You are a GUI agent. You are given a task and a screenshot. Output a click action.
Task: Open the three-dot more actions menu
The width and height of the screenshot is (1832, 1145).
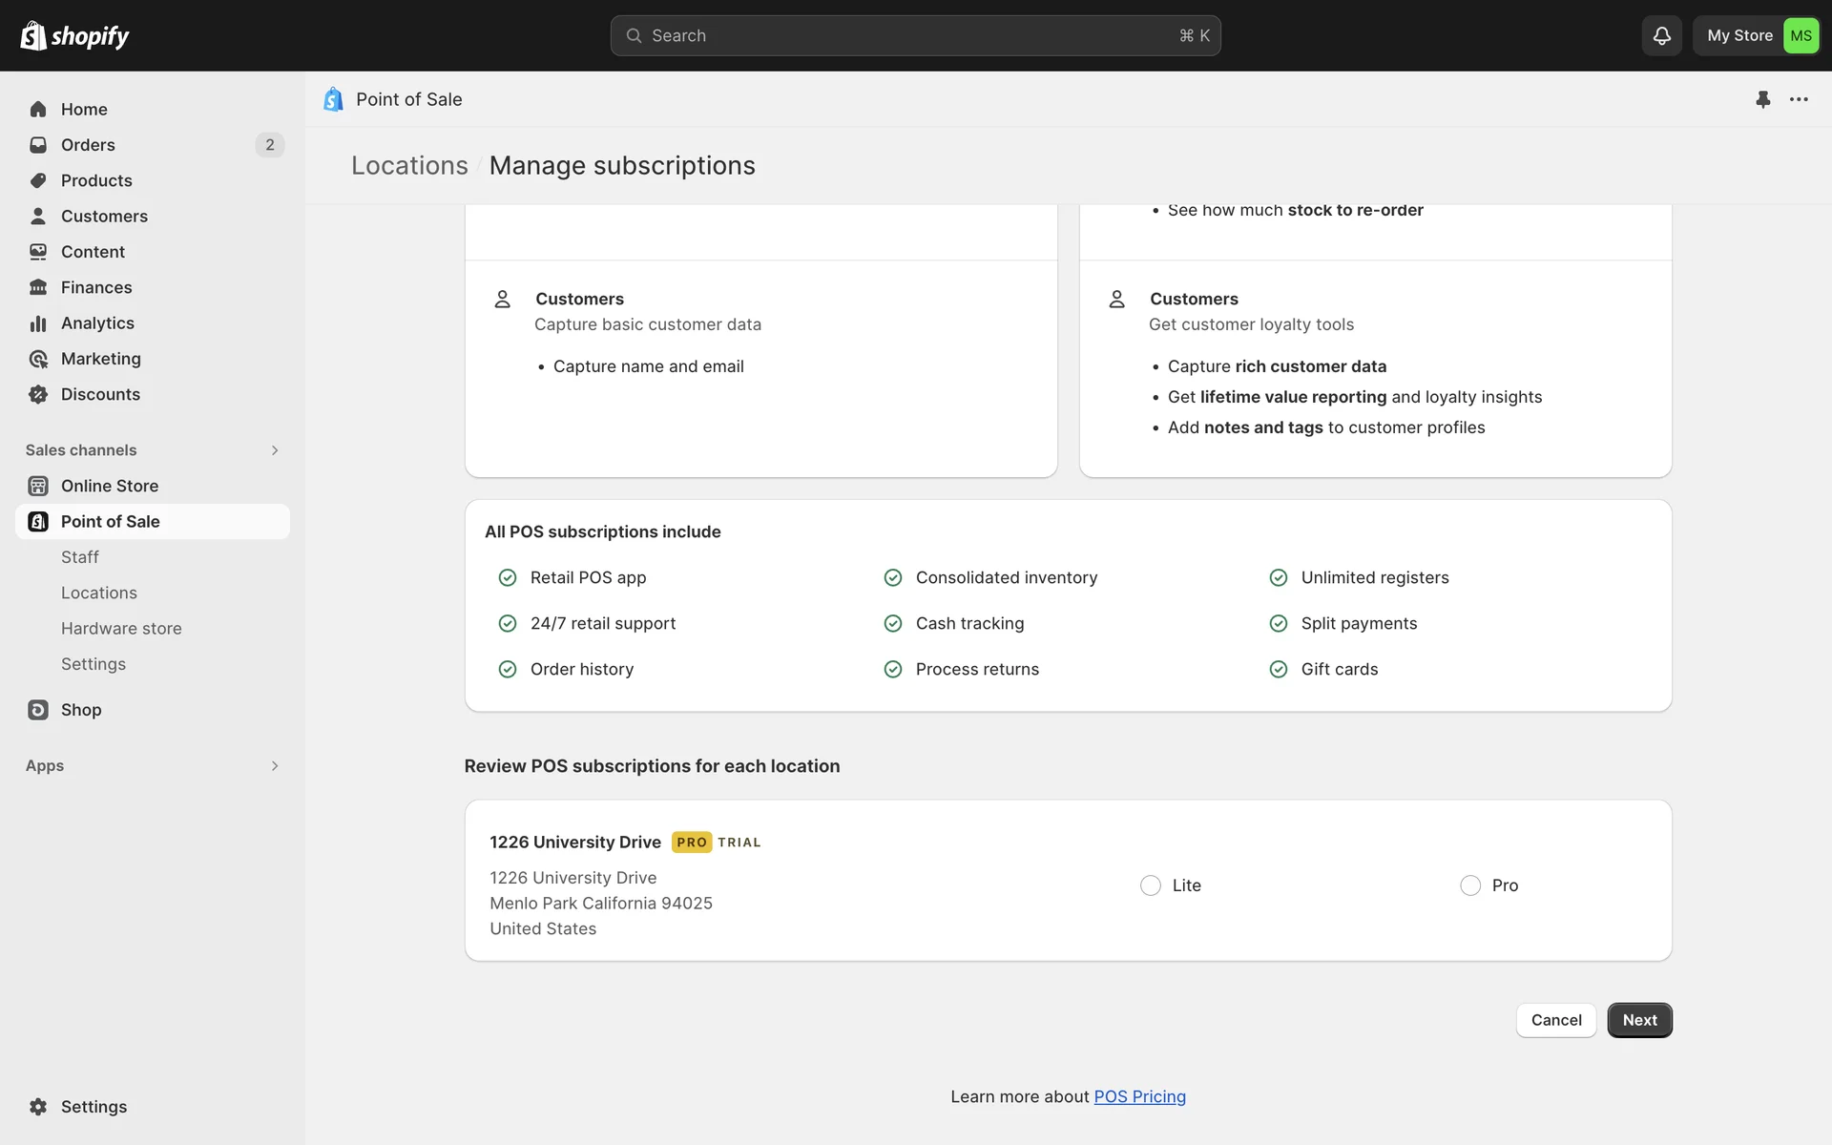tap(1799, 99)
